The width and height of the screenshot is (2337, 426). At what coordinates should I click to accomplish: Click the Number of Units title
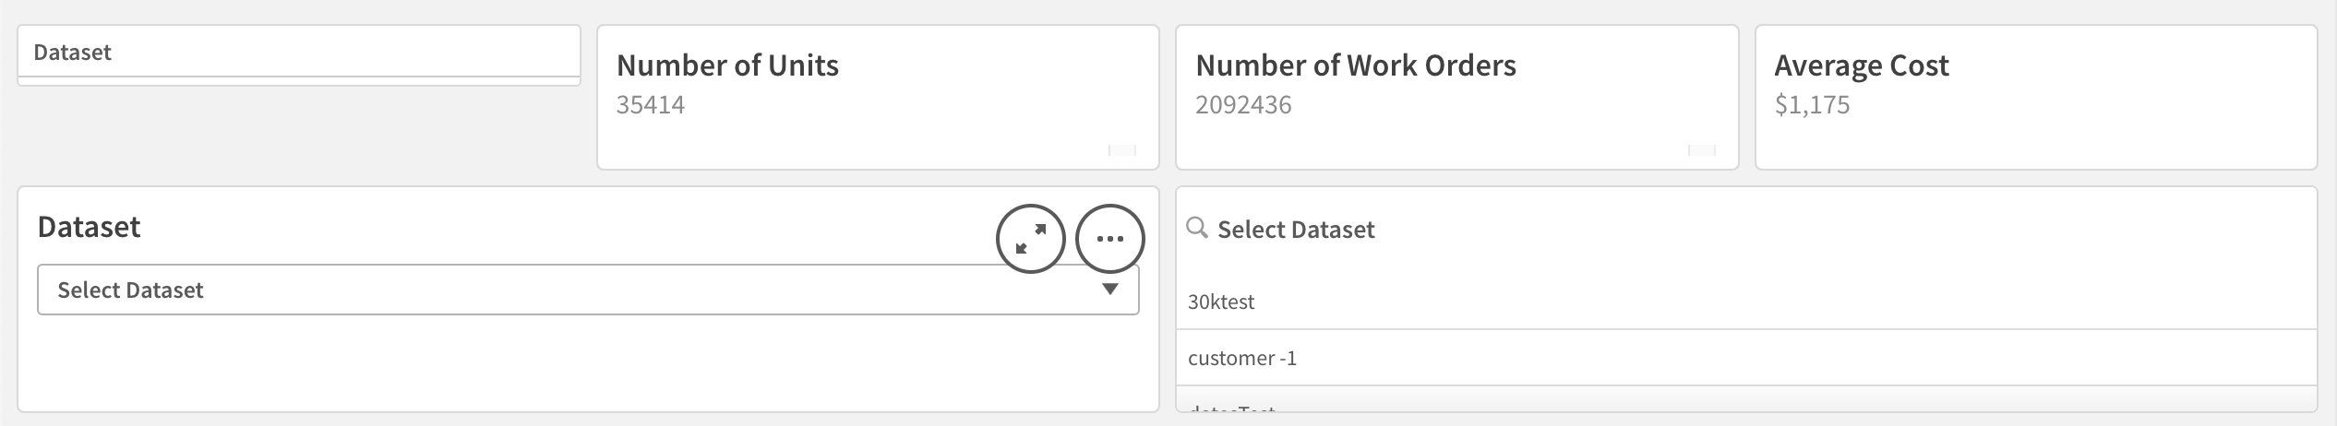727,65
